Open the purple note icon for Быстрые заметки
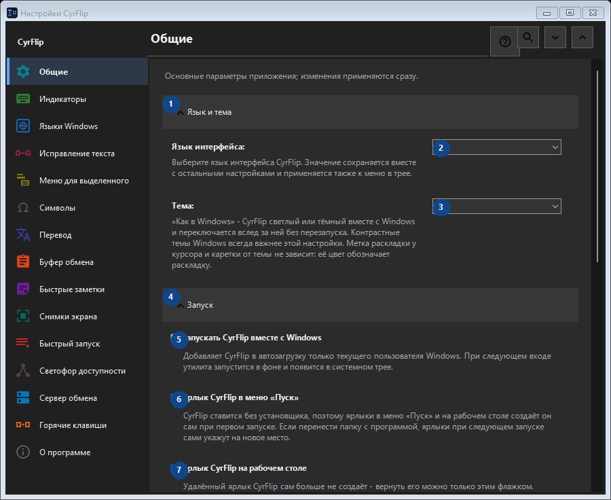 (23, 289)
